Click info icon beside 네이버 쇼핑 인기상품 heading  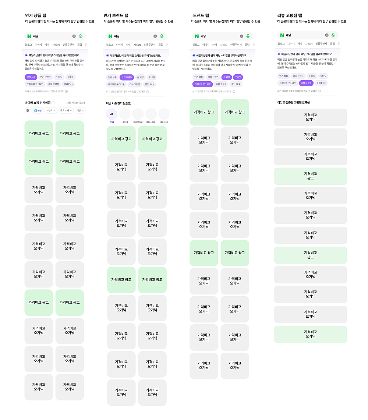click(x=53, y=103)
